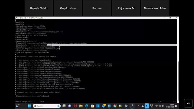
Task: Select Nukalabanti Mani participant tile
Action: [x=155, y=8]
